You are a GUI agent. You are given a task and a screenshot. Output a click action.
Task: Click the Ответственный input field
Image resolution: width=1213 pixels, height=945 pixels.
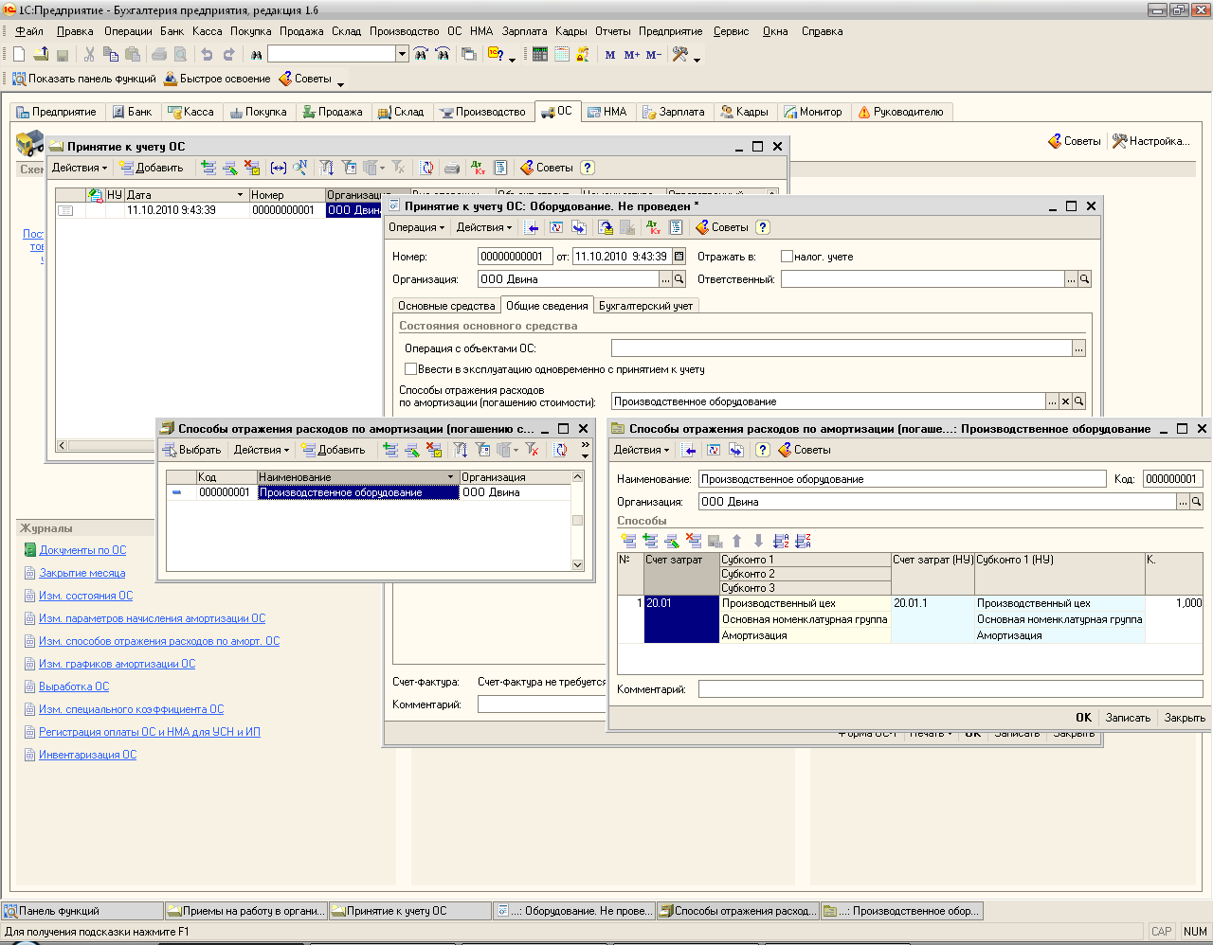923,279
